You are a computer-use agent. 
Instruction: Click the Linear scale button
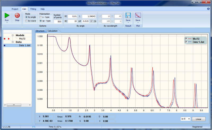tap(198, 119)
